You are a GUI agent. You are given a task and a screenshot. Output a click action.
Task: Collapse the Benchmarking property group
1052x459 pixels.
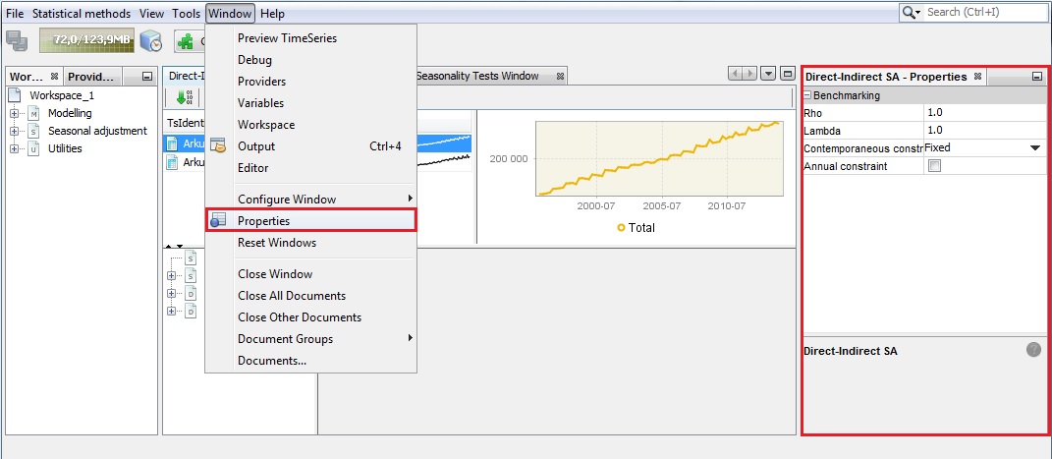[x=808, y=95]
